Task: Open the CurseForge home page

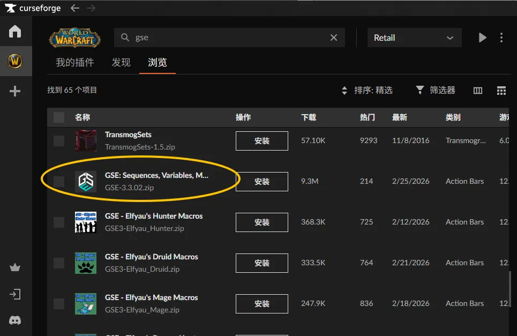Action: pyautogui.click(x=15, y=32)
